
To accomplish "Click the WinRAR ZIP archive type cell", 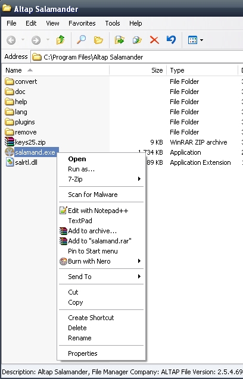I will tap(198, 142).
